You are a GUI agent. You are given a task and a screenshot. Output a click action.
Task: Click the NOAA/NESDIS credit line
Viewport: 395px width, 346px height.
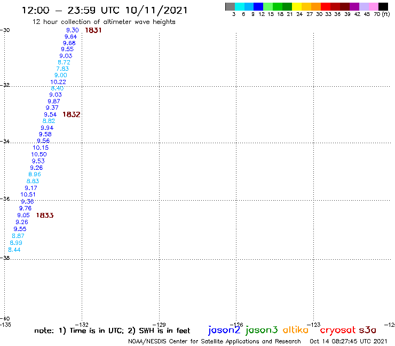pyautogui.click(x=215, y=342)
